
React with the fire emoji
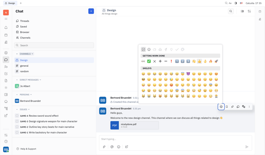pyautogui.click(x=211, y=61)
